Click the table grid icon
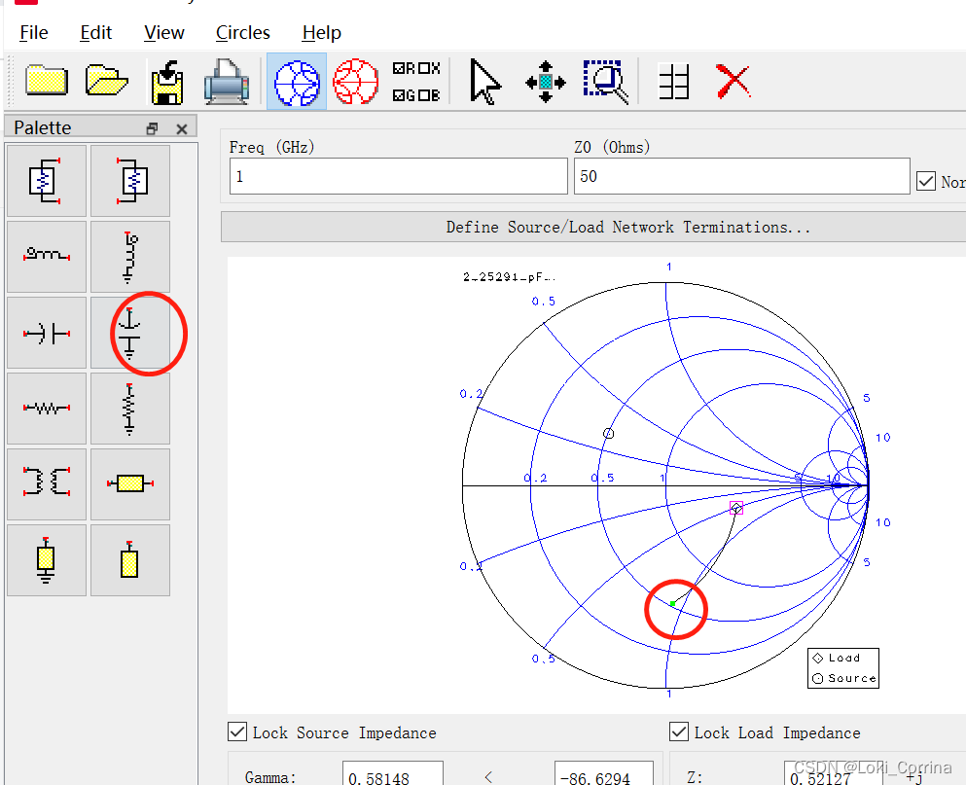 (x=673, y=82)
